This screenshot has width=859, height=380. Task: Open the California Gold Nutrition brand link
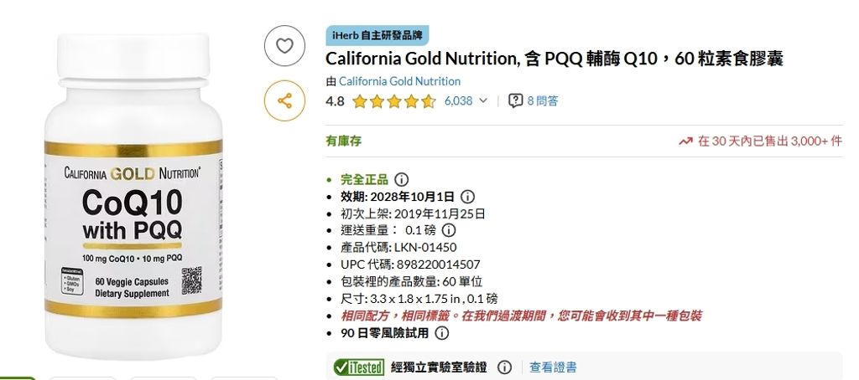point(399,81)
